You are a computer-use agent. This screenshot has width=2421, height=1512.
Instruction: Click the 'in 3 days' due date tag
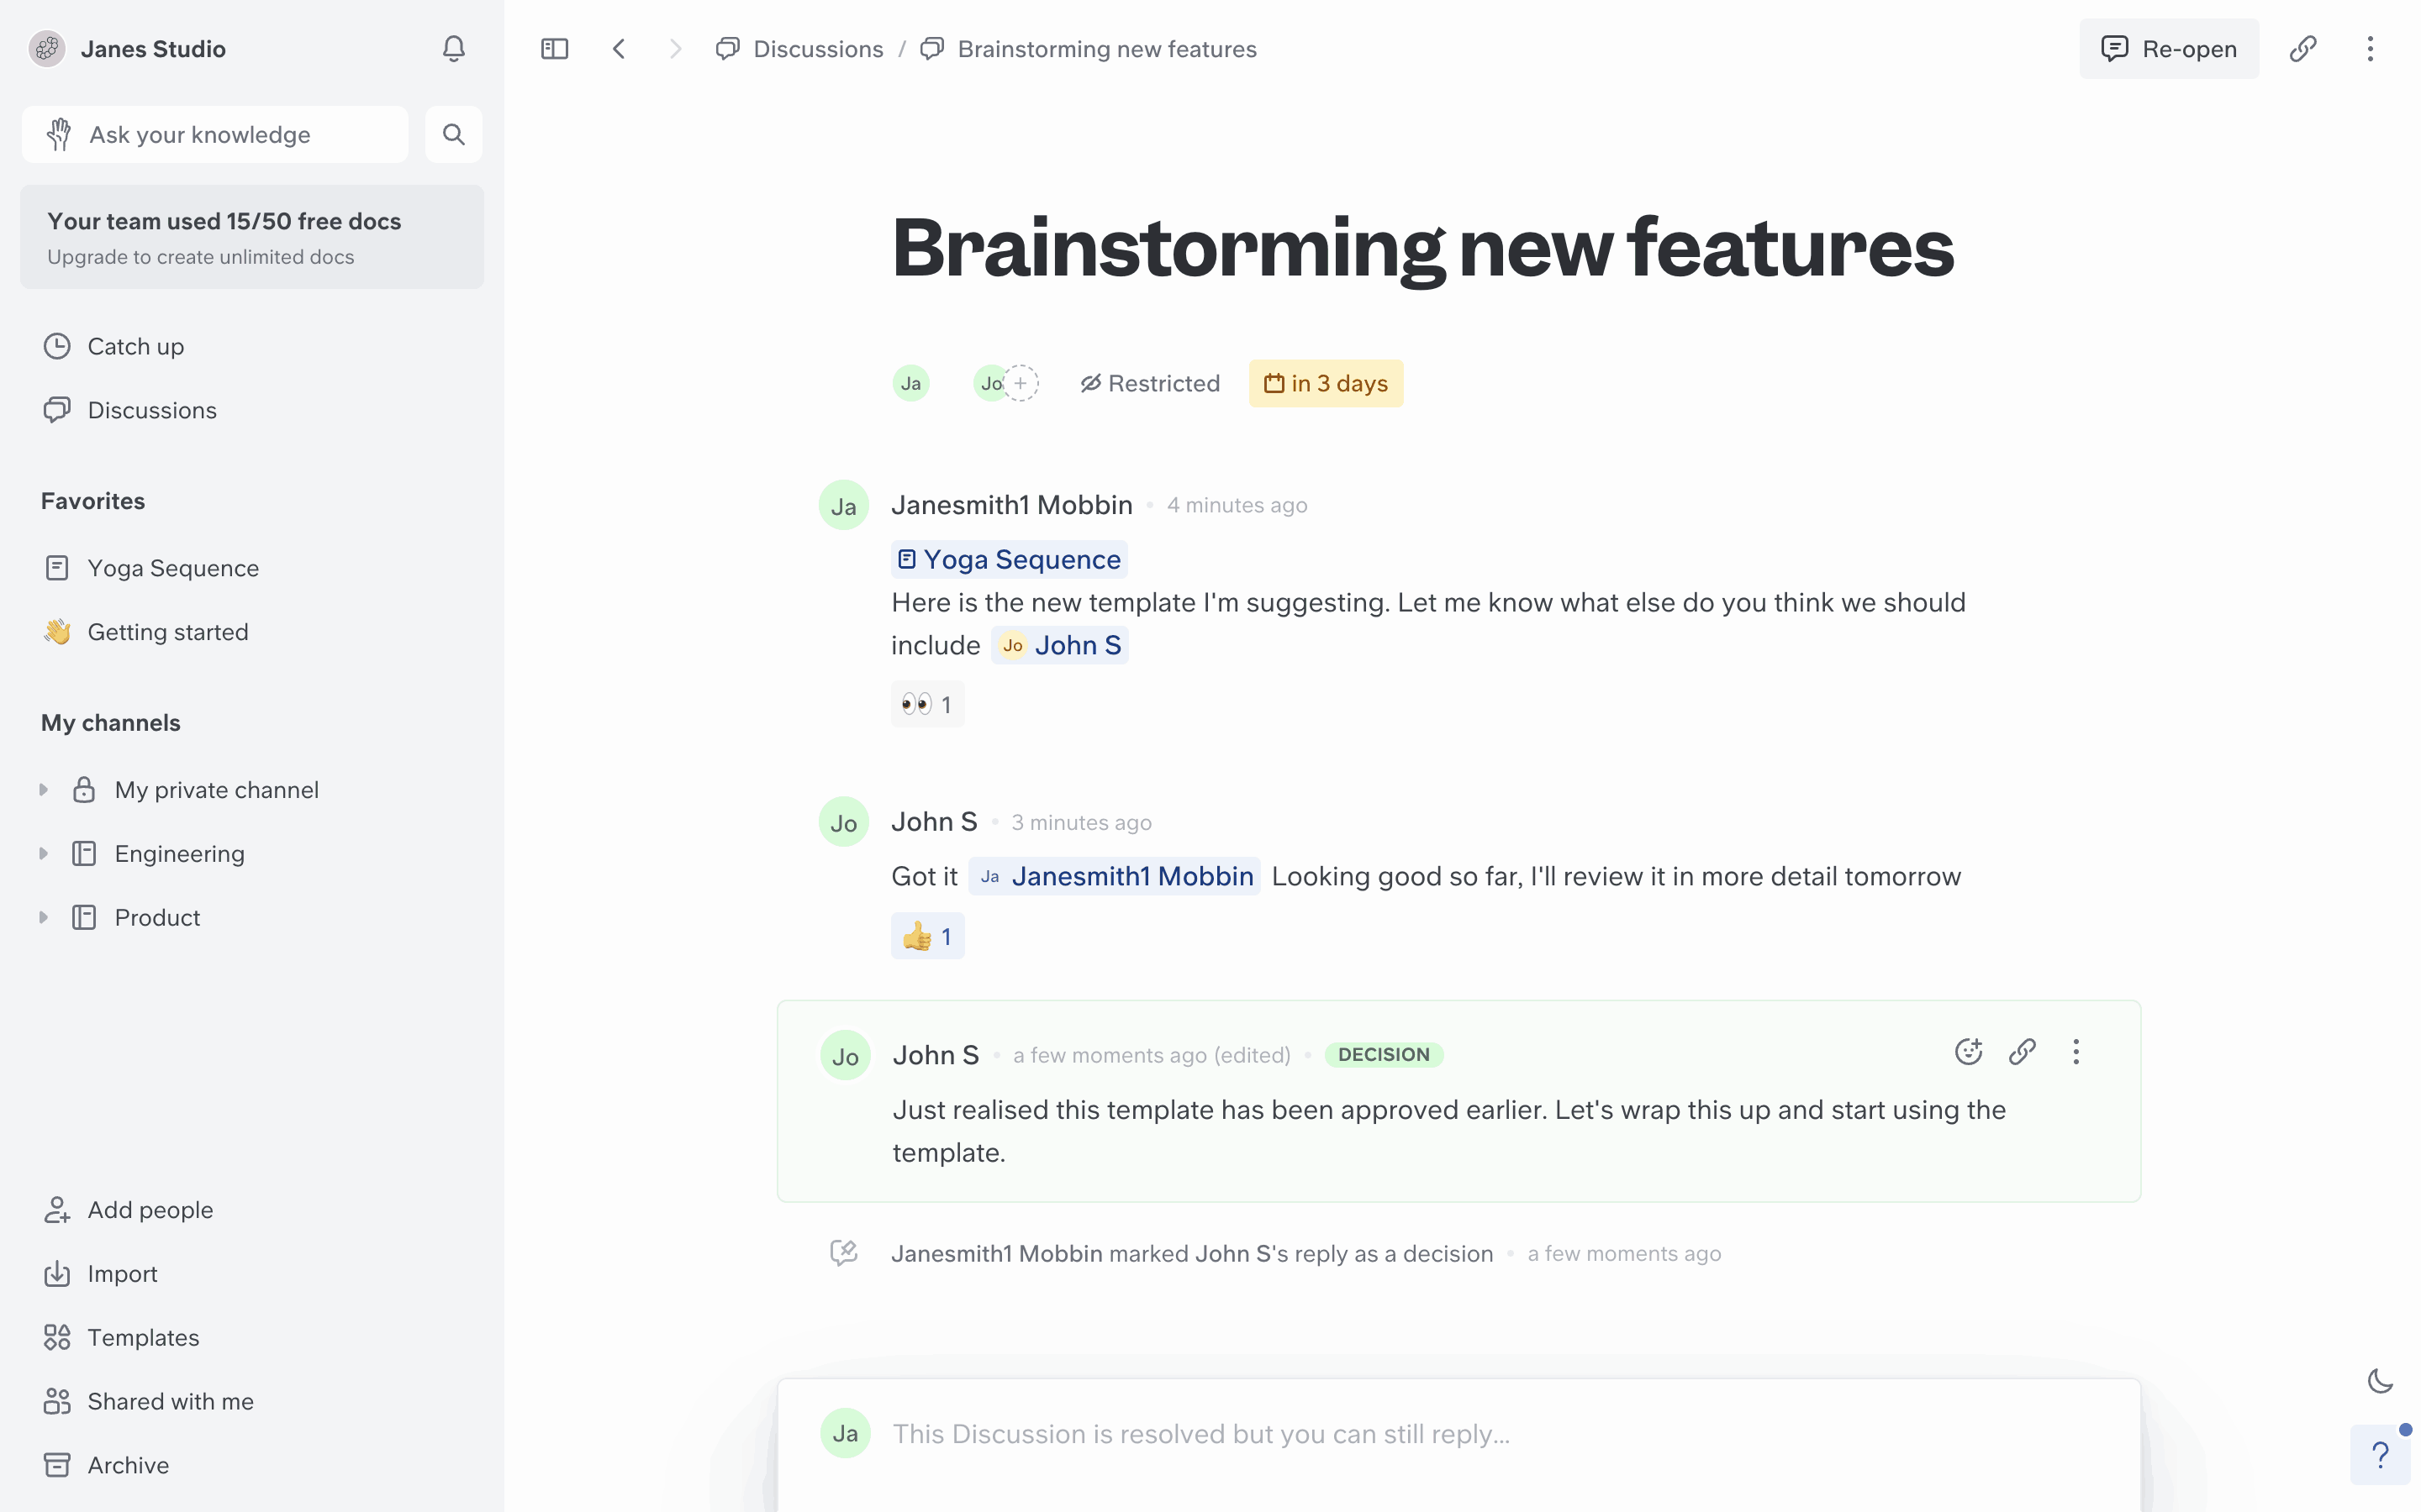click(x=1326, y=383)
